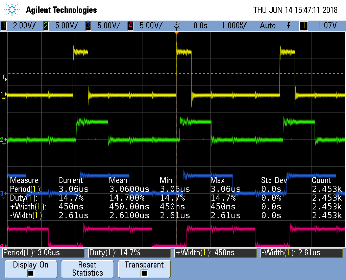The image size is (346, 280).
Task: Click the Agilent Technologies logo
Action: (x=49, y=10)
